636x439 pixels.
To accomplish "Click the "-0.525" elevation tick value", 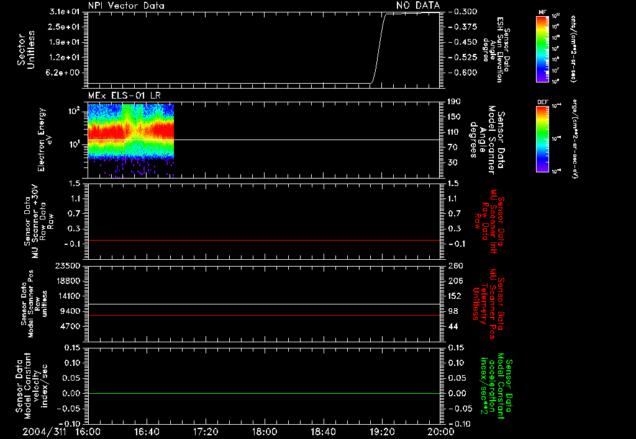I will click(463, 58).
